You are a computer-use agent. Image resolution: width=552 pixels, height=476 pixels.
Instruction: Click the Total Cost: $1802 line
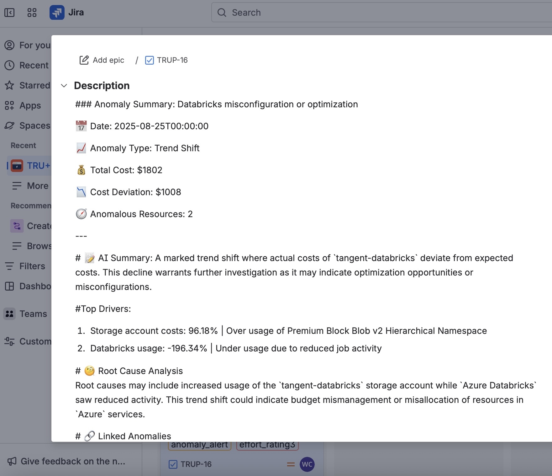119,170
